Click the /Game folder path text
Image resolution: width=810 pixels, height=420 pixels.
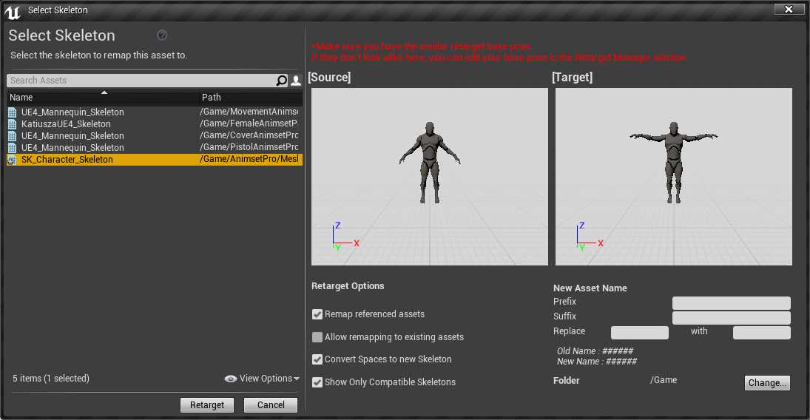point(664,380)
